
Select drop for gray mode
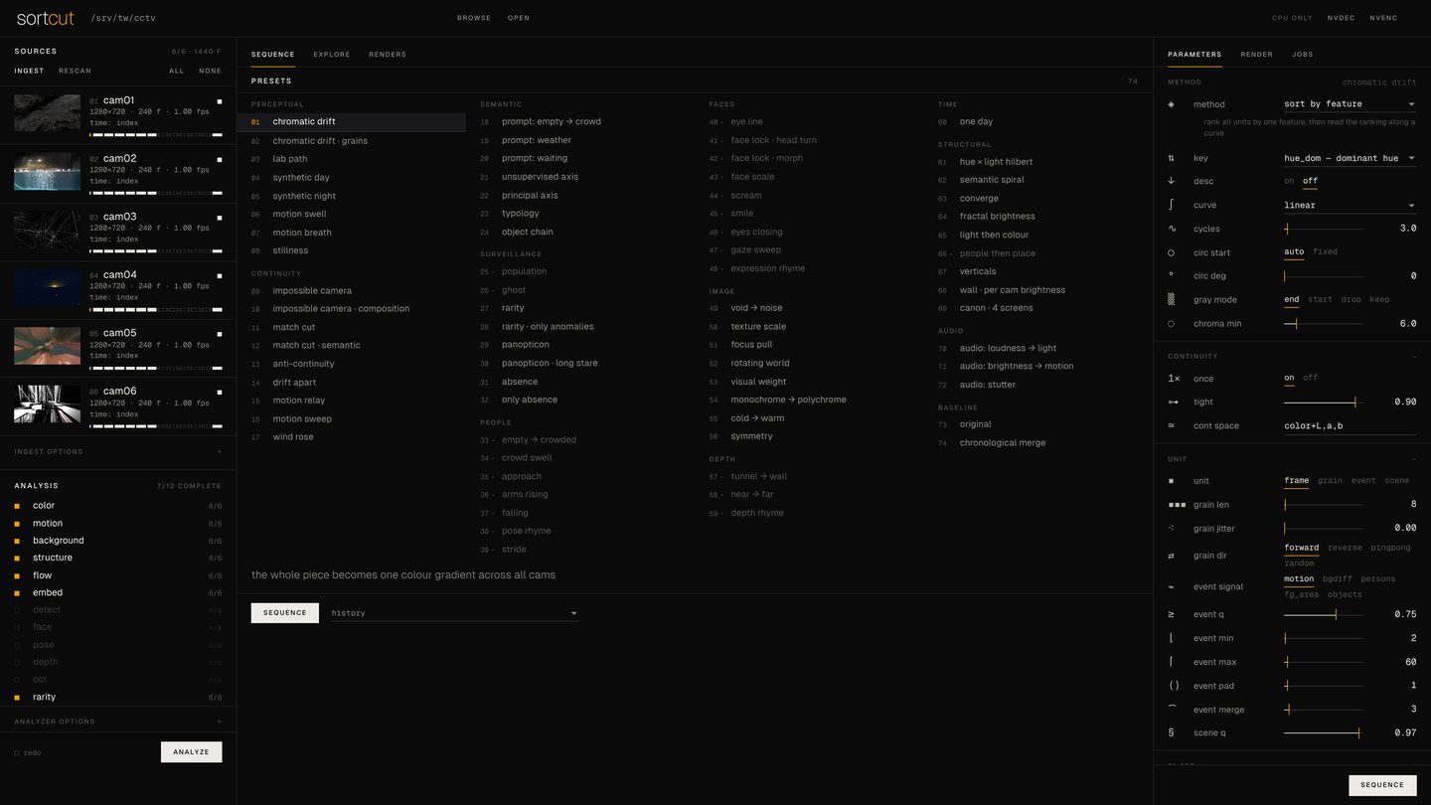(1351, 299)
